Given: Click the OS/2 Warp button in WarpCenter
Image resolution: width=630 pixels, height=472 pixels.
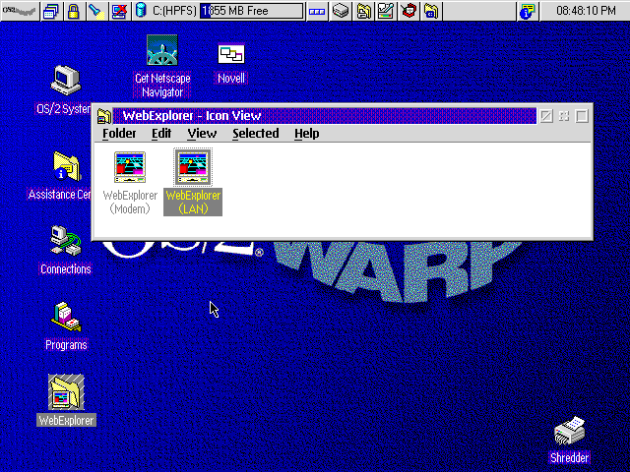Looking at the screenshot, I should (18, 12).
